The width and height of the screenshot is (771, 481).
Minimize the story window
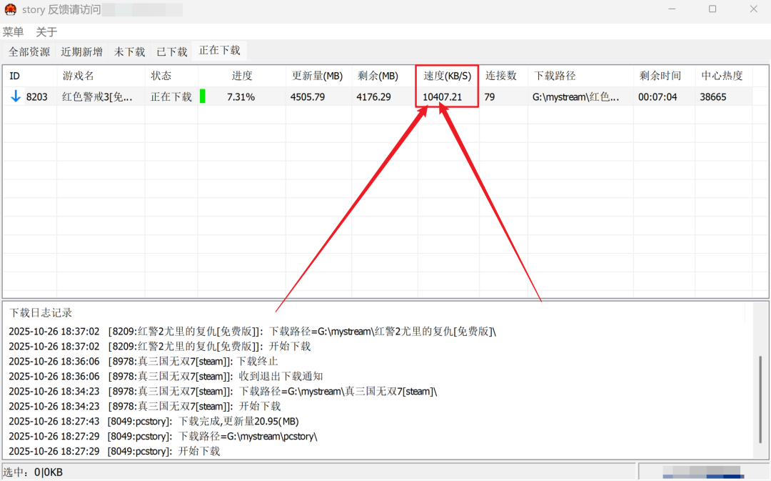672,9
